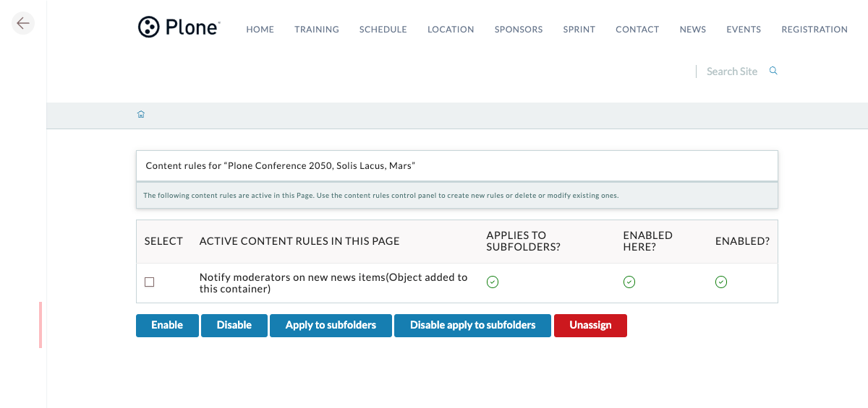Screen dimensions: 868x408
Task: Click the Applies to subfolders green checkmark
Action: (493, 282)
